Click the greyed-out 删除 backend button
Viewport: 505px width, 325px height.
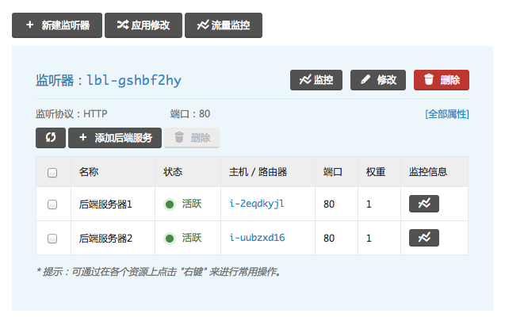pyautogui.click(x=192, y=137)
